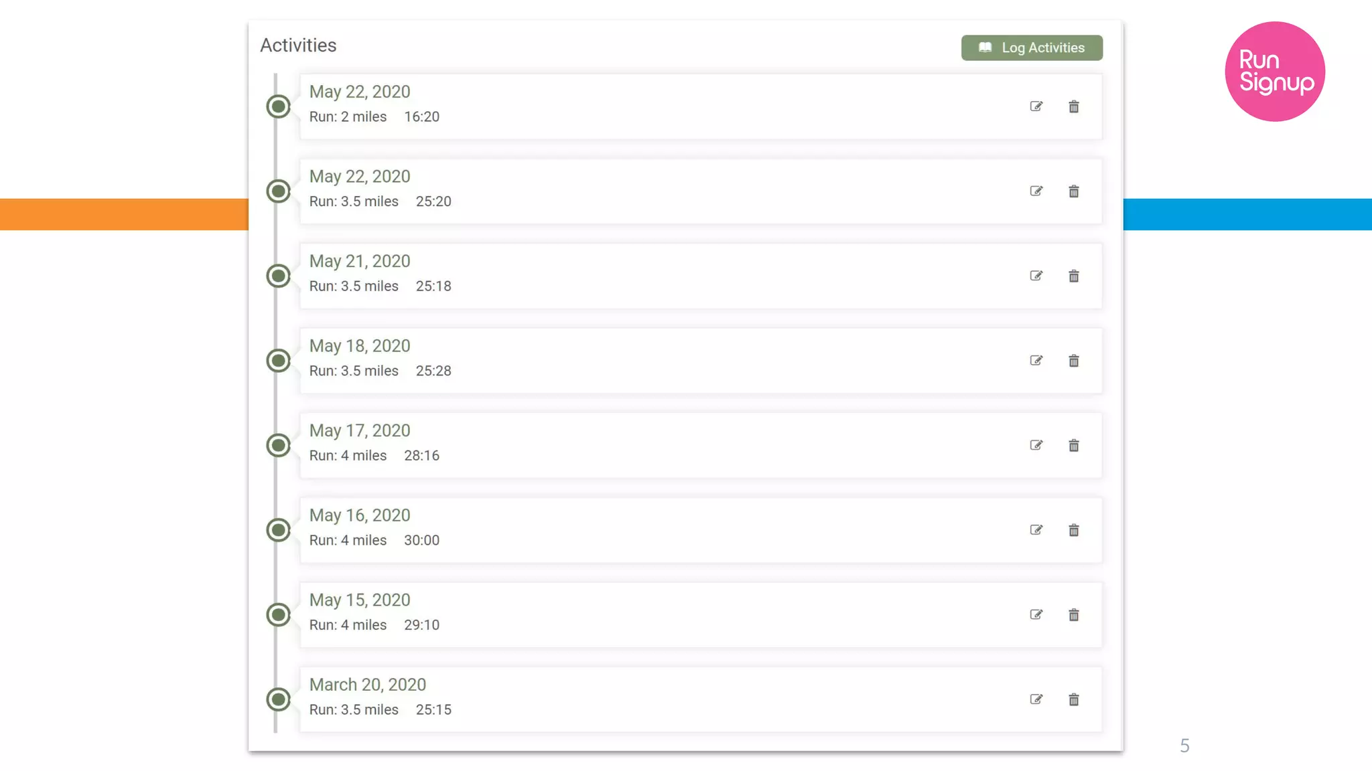The width and height of the screenshot is (1372, 771).
Task: Delete the March 20, 2020 activity
Action: point(1074,699)
